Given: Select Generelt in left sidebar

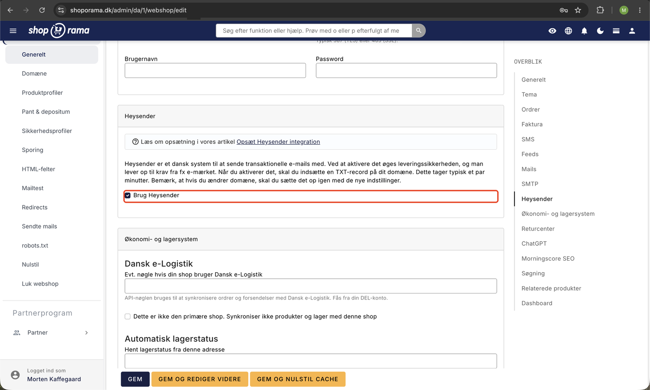Looking at the screenshot, I should 52,54.
